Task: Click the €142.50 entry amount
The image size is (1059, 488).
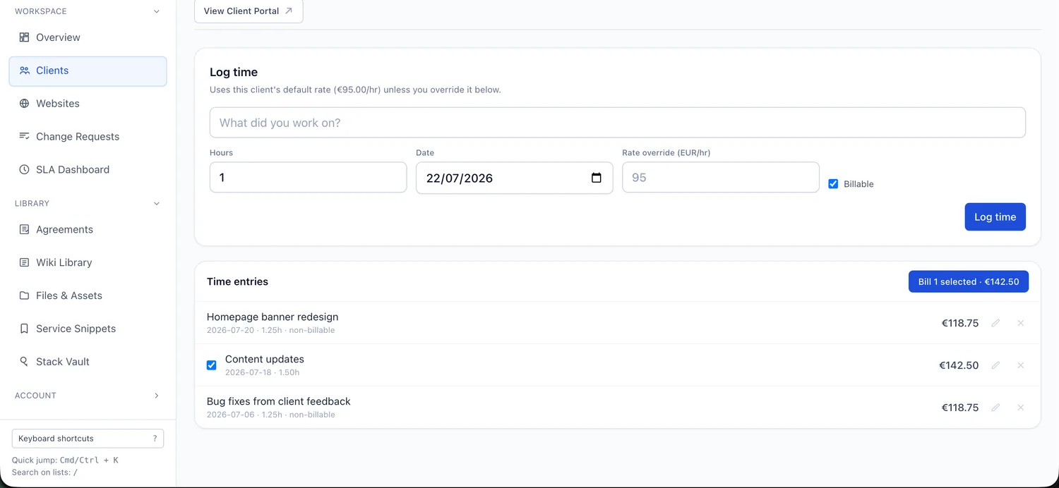Action: (959, 365)
